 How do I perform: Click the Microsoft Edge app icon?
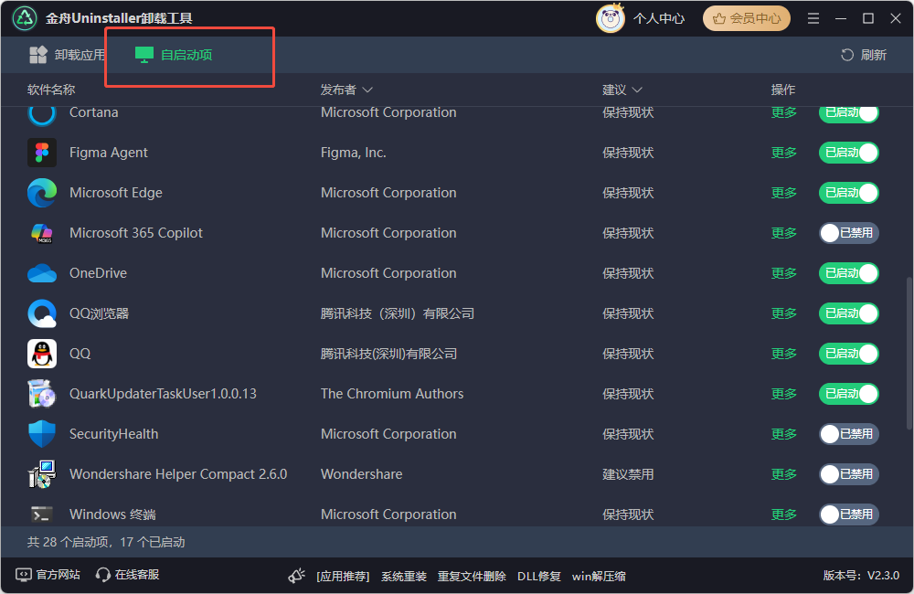pyautogui.click(x=42, y=193)
